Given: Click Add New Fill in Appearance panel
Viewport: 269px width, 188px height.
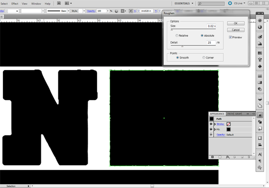Looking at the screenshot, I should (220, 157).
